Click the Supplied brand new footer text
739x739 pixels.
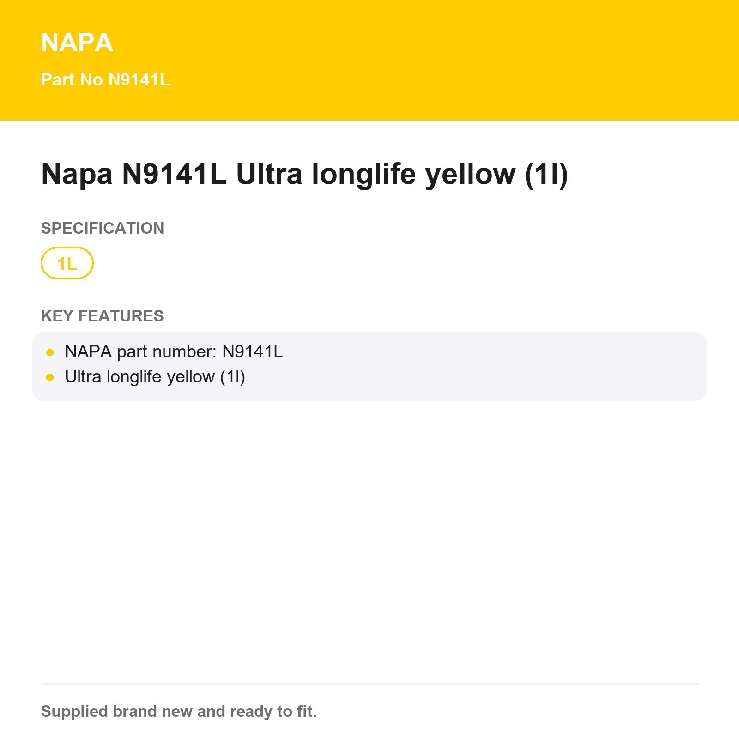[179, 711]
